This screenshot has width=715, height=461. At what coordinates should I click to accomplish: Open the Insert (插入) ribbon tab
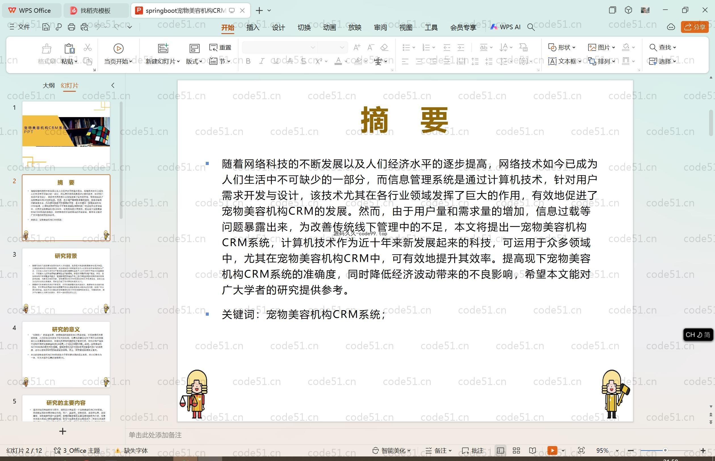[253, 28]
